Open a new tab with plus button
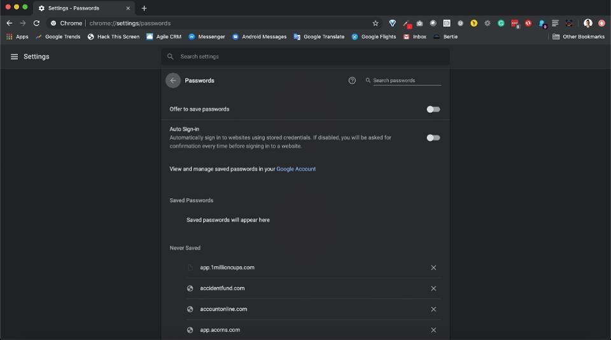The height and width of the screenshot is (340, 611). pyautogui.click(x=144, y=8)
